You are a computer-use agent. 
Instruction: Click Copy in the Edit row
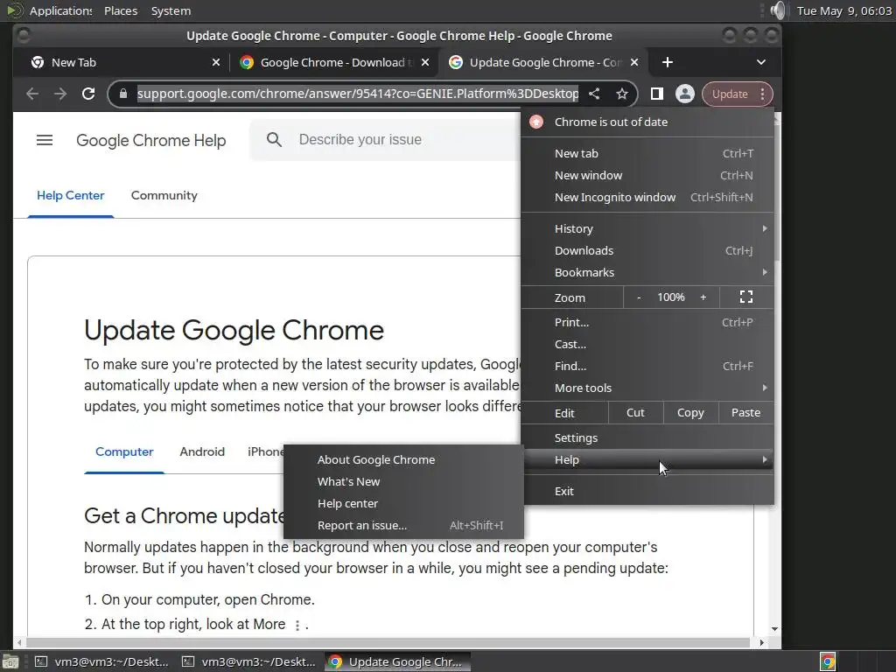click(x=690, y=413)
